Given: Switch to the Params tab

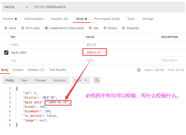Looking at the screenshot, I should tap(10, 19).
